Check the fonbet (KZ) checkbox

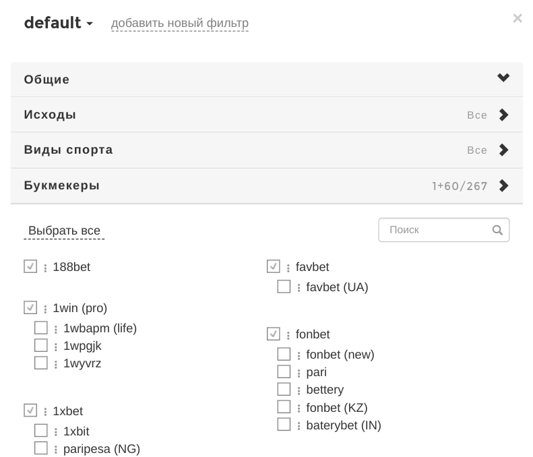(284, 407)
